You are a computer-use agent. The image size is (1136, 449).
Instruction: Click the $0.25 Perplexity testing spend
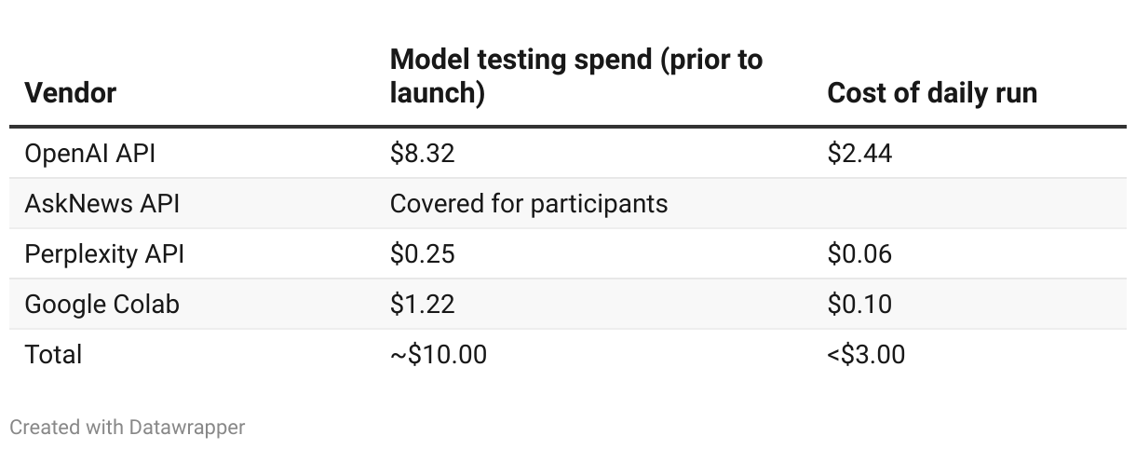point(422,253)
